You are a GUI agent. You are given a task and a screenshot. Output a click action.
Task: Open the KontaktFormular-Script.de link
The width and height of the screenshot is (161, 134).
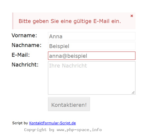point(53,123)
